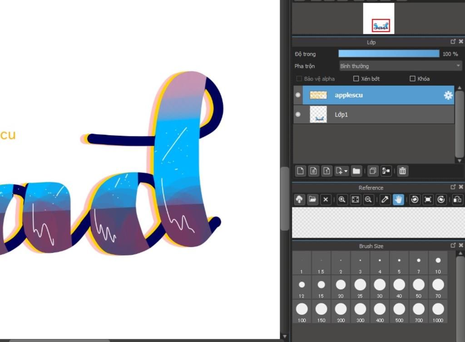Click the applescu layer thumbnail
The image size is (465, 342).
[318, 95]
